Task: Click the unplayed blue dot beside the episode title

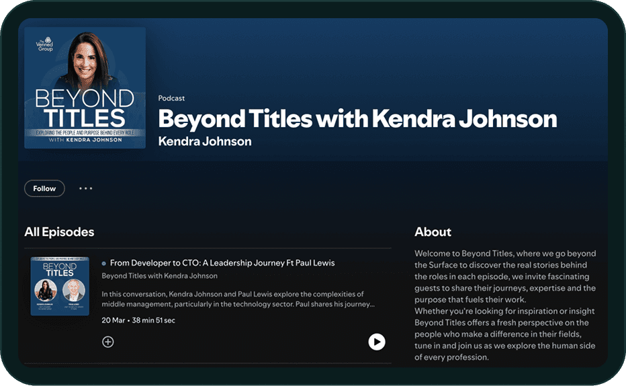Action: [104, 264]
